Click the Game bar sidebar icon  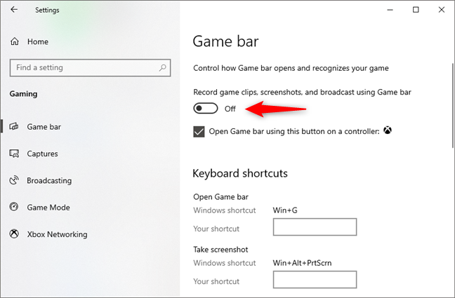(x=14, y=127)
